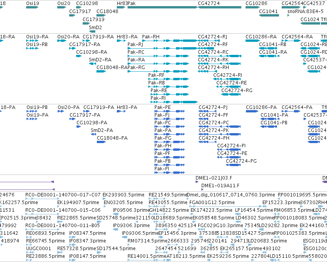Click the CG10298-PA protein label

(x=92, y=123)
